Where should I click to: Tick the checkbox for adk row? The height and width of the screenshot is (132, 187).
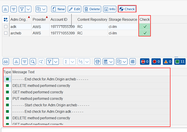click(6, 27)
